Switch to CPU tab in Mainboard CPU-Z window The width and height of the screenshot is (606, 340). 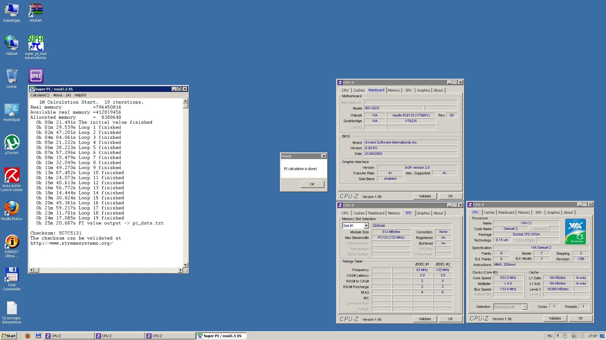[x=345, y=90]
